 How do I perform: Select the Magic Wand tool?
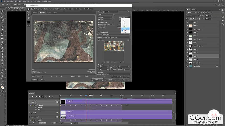click(2, 20)
